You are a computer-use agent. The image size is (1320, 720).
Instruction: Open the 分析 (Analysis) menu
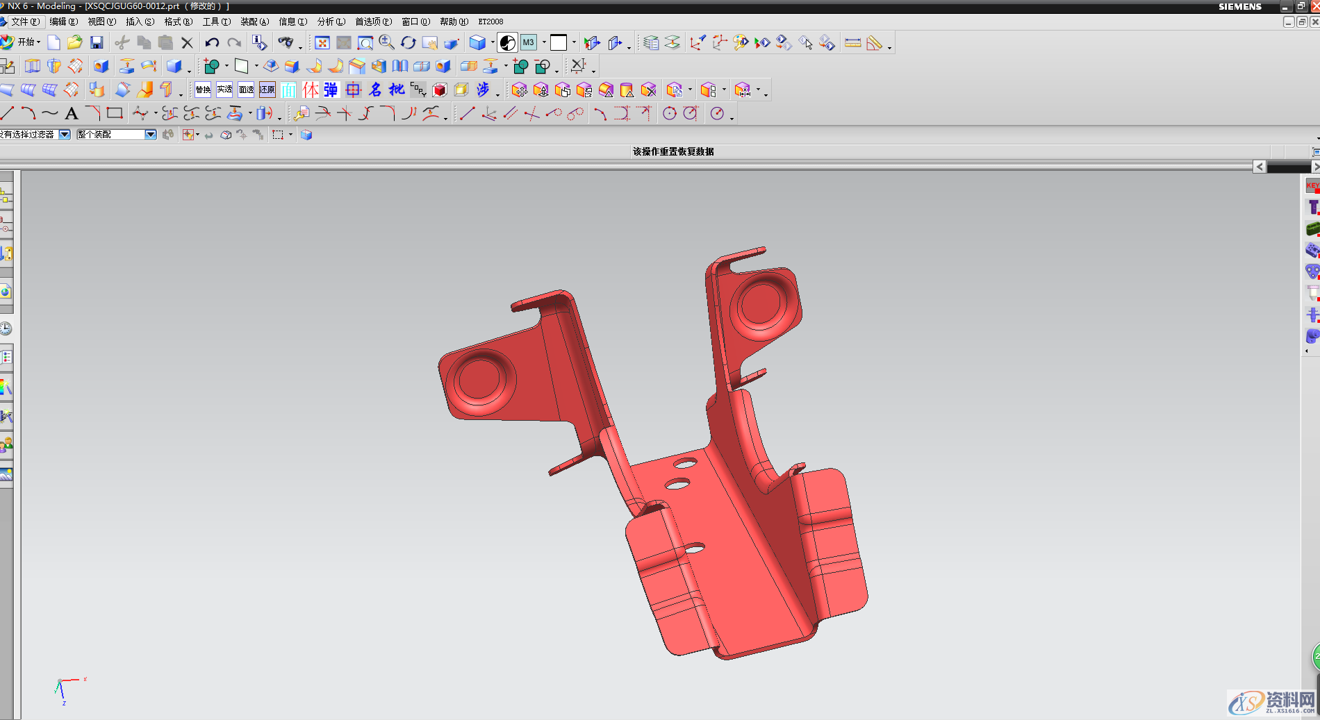[x=331, y=22]
